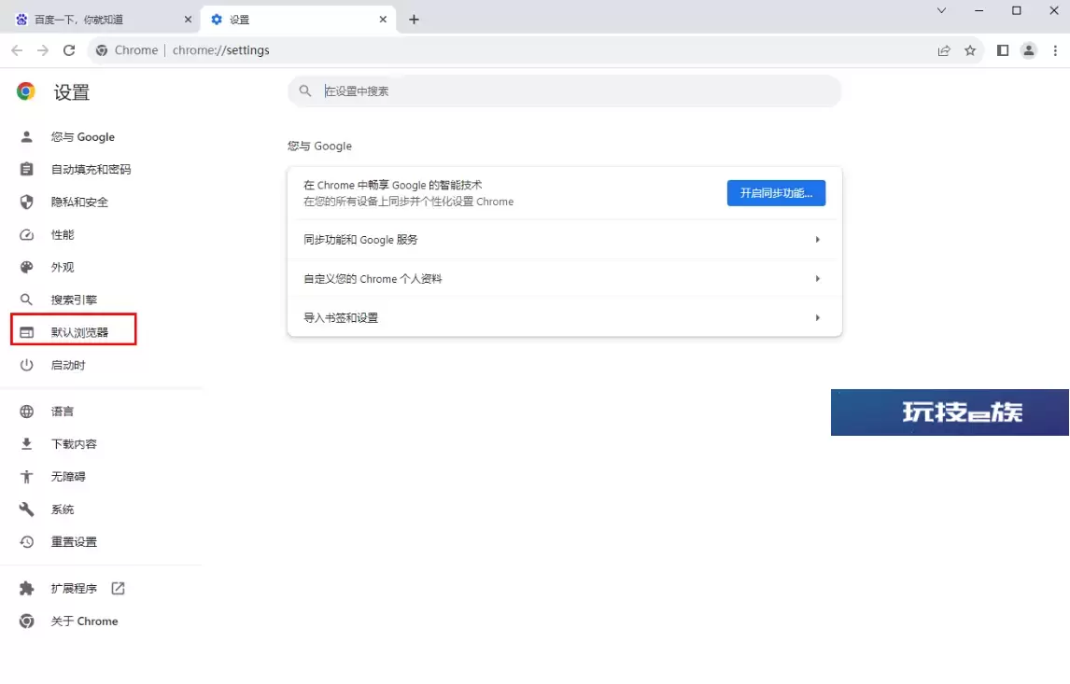Click the 搜索引擎 magnifier icon in sidebar

(27, 300)
